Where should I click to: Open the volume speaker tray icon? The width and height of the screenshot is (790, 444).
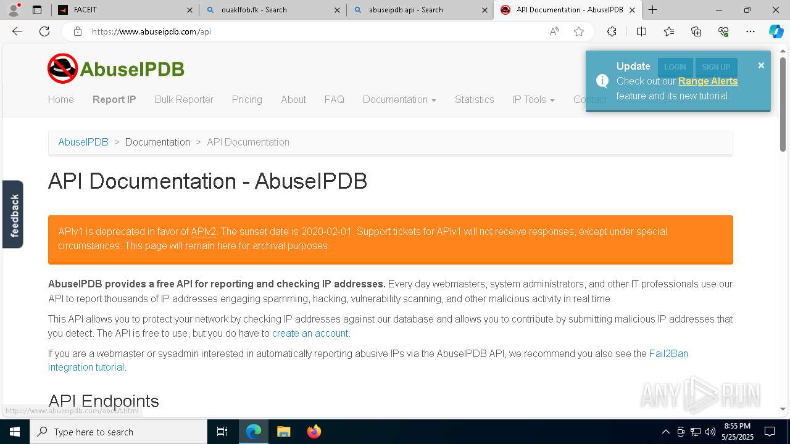pos(710,432)
